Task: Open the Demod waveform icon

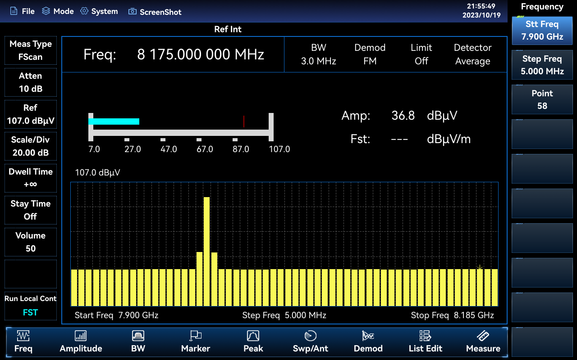Action: point(368,336)
